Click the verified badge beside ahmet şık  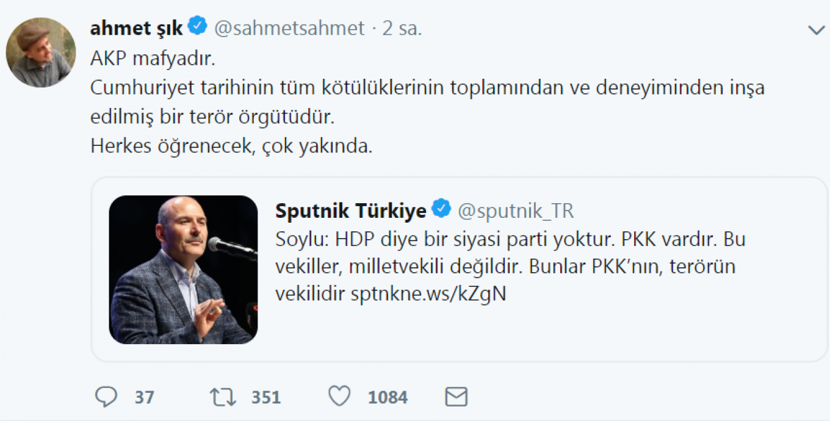(x=198, y=27)
